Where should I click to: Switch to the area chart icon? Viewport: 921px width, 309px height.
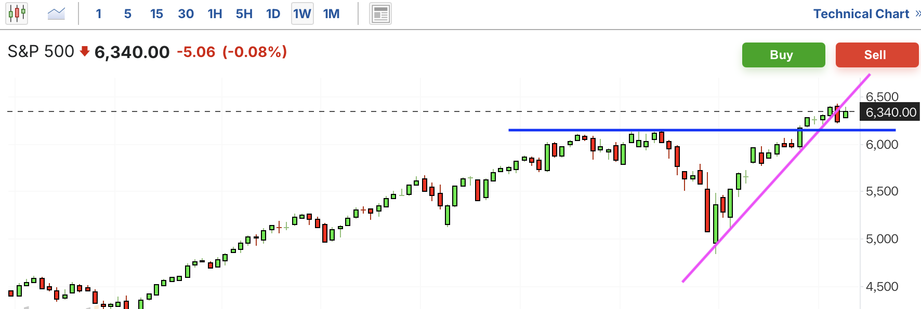(x=56, y=13)
